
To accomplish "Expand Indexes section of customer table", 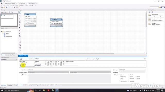I will point(61,25).
